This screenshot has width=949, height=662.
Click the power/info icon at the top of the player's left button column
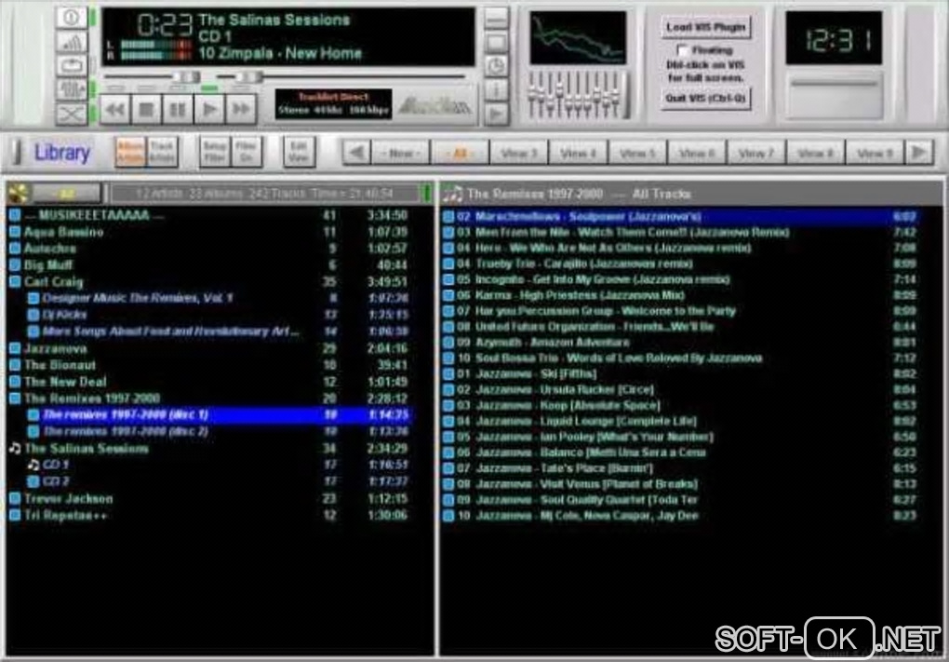72,17
